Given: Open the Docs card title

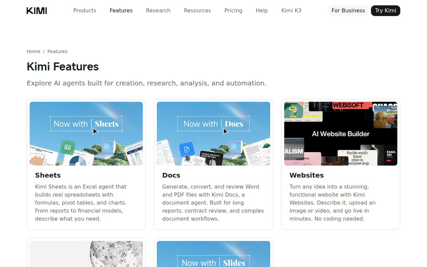Looking at the screenshot, I should click(x=171, y=175).
